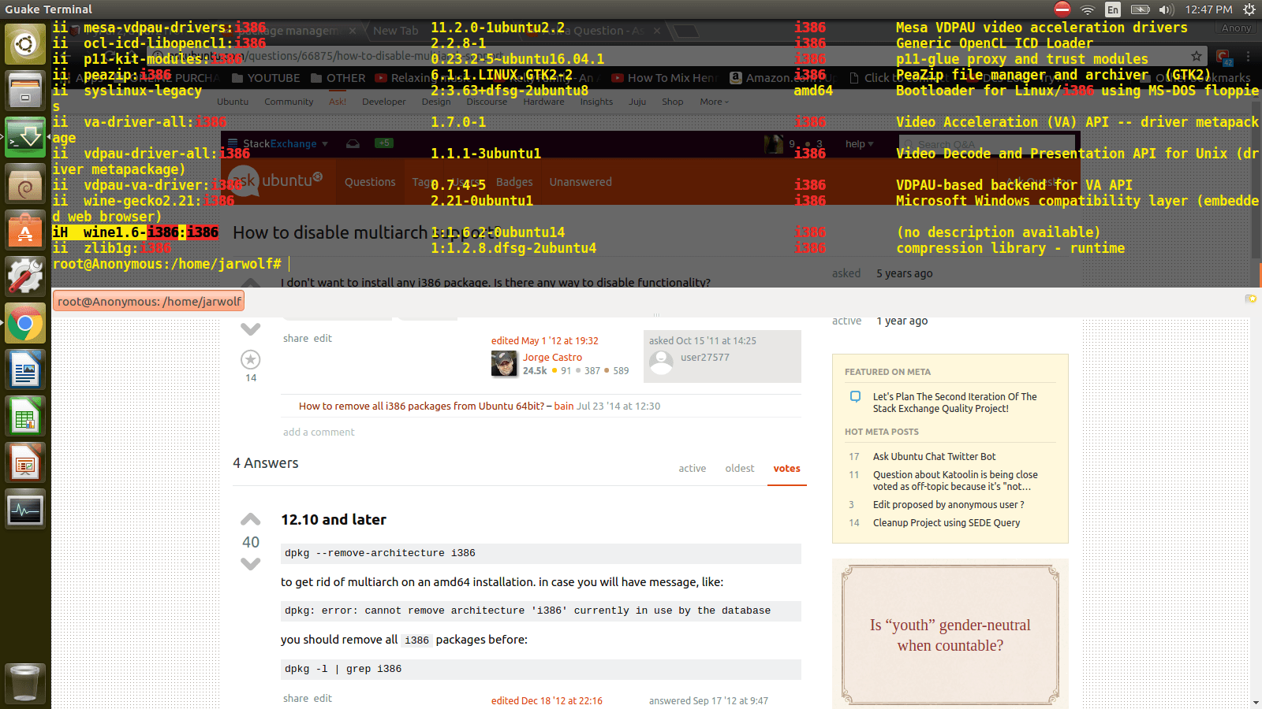
Task: Launch LibreOffice Calc from the launcher
Action: click(x=25, y=416)
